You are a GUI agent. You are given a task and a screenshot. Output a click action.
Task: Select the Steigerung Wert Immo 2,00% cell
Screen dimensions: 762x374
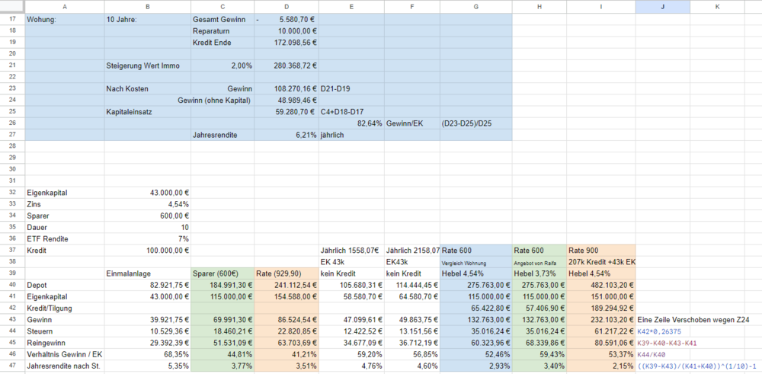pyautogui.click(x=223, y=66)
